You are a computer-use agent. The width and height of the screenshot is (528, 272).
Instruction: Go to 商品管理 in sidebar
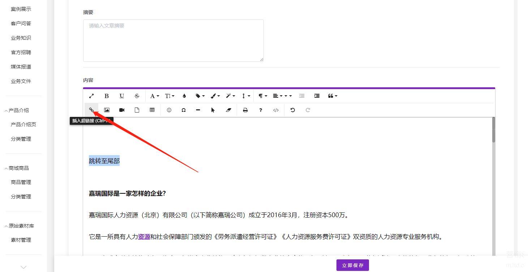[x=21, y=182]
